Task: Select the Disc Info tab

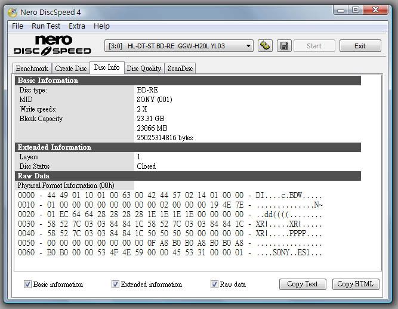Action: pos(107,67)
